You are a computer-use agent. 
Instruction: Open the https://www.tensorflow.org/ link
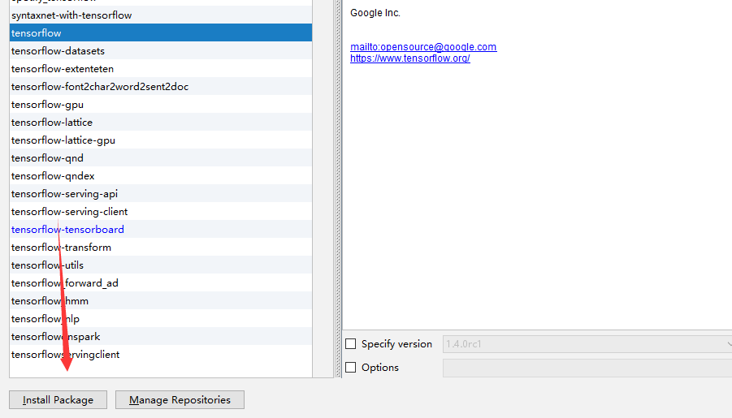410,58
